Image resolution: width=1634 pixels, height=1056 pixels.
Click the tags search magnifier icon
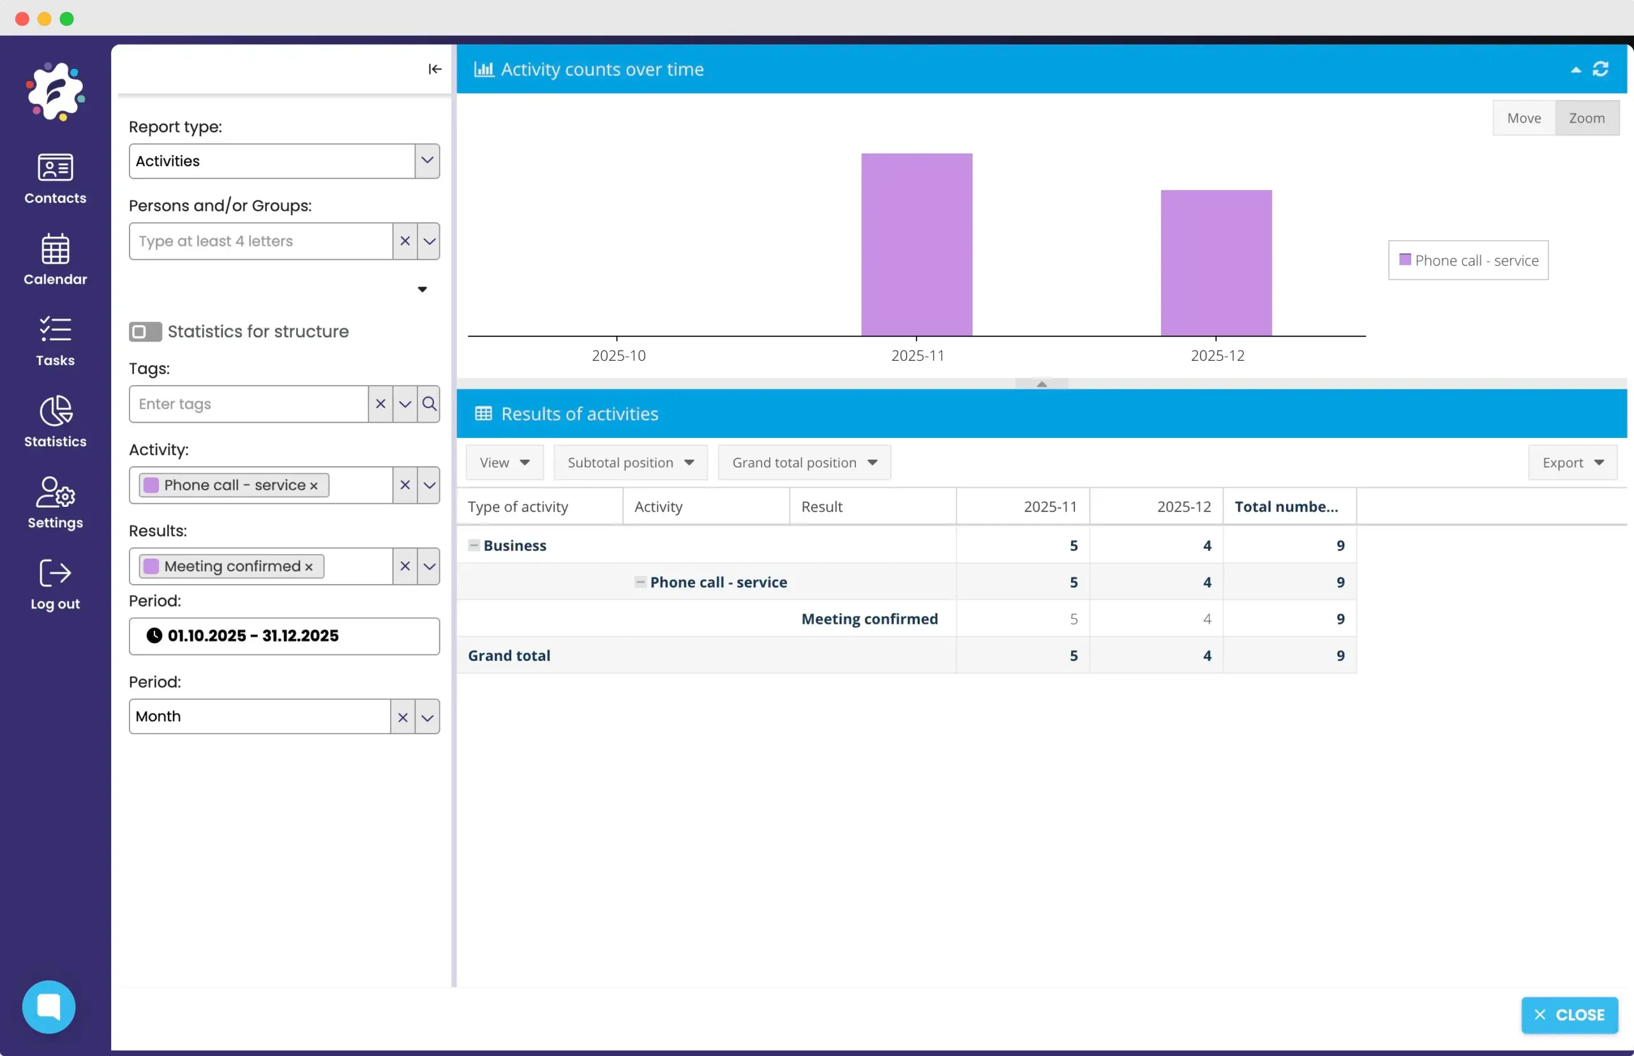coord(429,404)
